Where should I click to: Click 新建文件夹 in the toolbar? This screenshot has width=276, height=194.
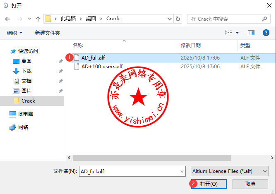(48, 33)
